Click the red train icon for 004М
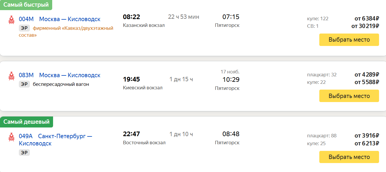Viewport: 386px width, 172px height. pyautogui.click(x=12, y=19)
